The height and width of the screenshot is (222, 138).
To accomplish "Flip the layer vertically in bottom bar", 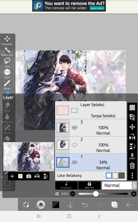I will pos(45,176).
